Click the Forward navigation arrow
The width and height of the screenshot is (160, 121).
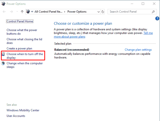(x=11, y=12)
